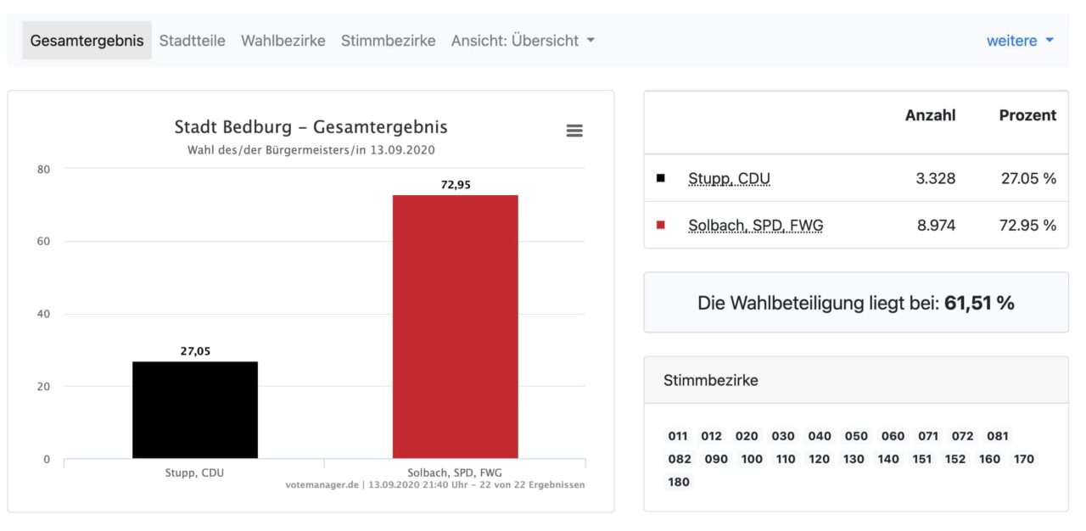The height and width of the screenshot is (531, 1086).
Task: Click Stimmbezirk 152 badge
Action: [x=956, y=459]
